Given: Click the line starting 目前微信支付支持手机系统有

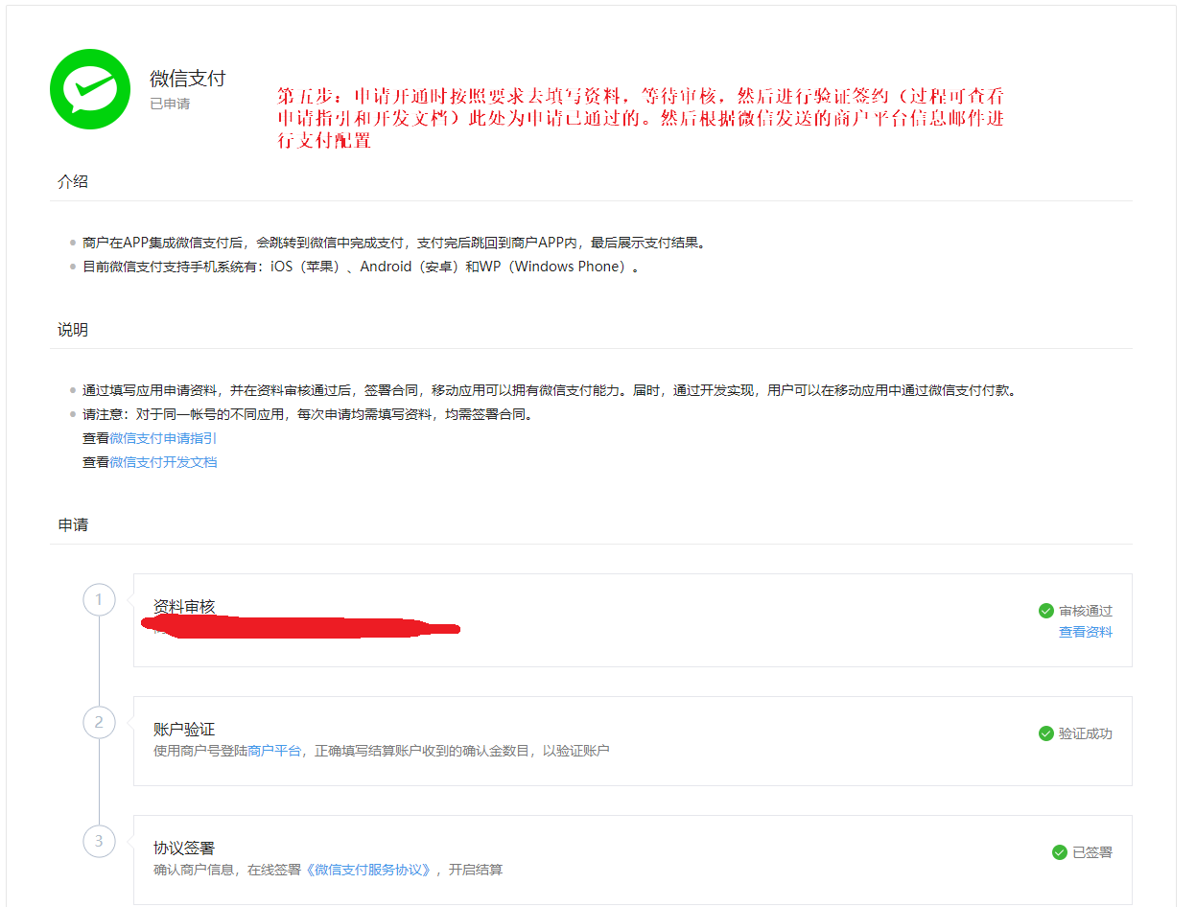Looking at the screenshot, I should (x=361, y=267).
